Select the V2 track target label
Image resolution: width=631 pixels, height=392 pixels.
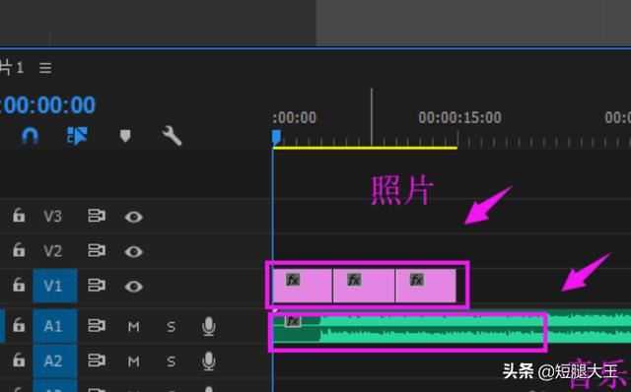[x=52, y=251]
